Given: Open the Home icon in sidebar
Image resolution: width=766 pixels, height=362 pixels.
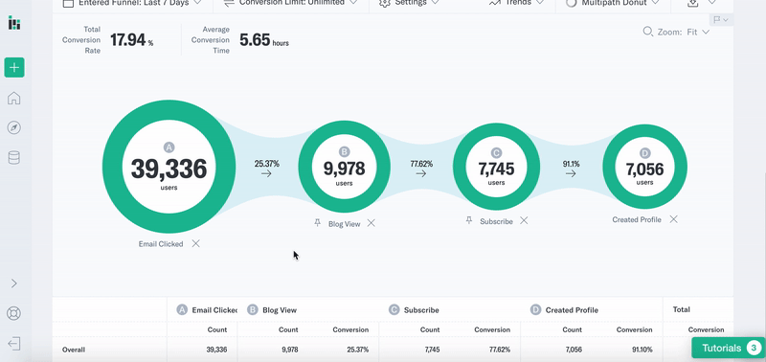Looking at the screenshot, I should pos(14,98).
